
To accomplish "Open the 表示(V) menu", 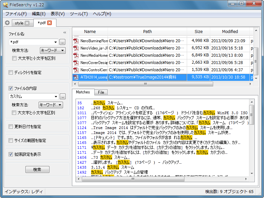I will tap(58, 14).
